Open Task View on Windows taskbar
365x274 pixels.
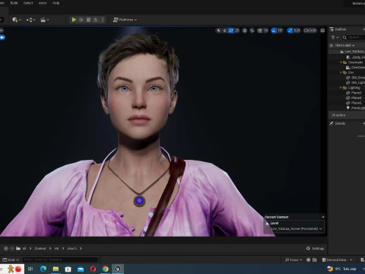pos(30,269)
